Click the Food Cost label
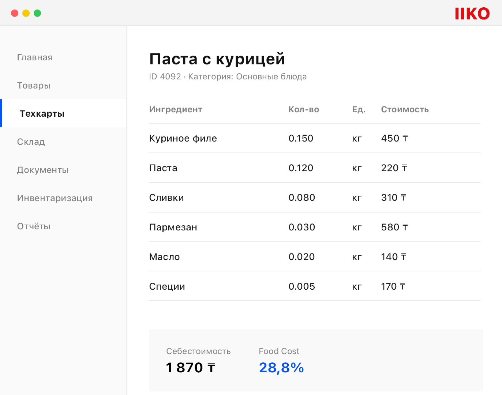 (279, 351)
